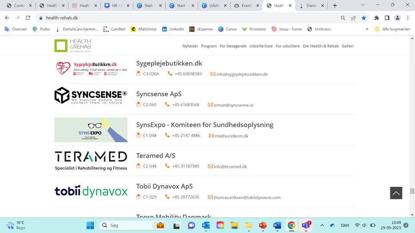
Task: Open the Extensions puzzle icon
Action: (377, 18)
